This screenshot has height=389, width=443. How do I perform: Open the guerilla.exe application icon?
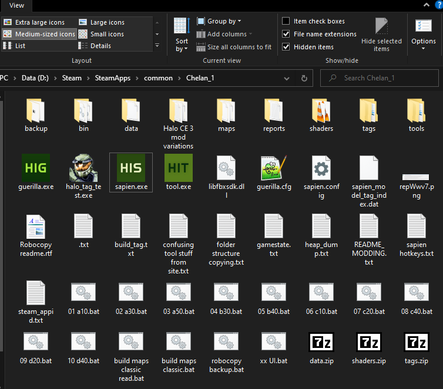pyautogui.click(x=35, y=167)
